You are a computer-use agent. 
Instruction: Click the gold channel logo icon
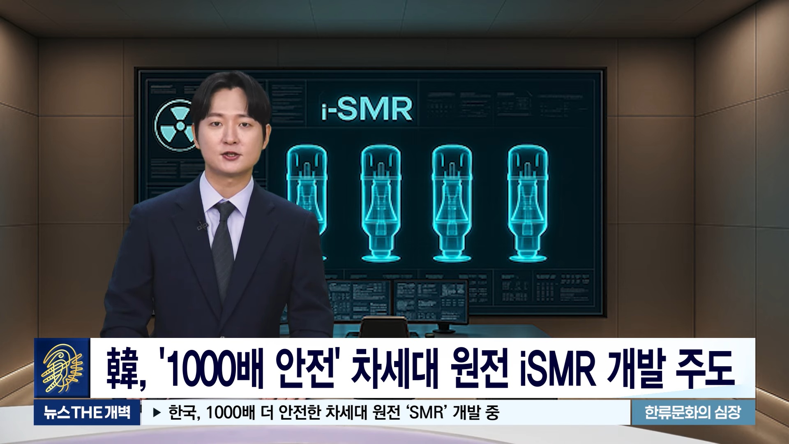point(62,368)
